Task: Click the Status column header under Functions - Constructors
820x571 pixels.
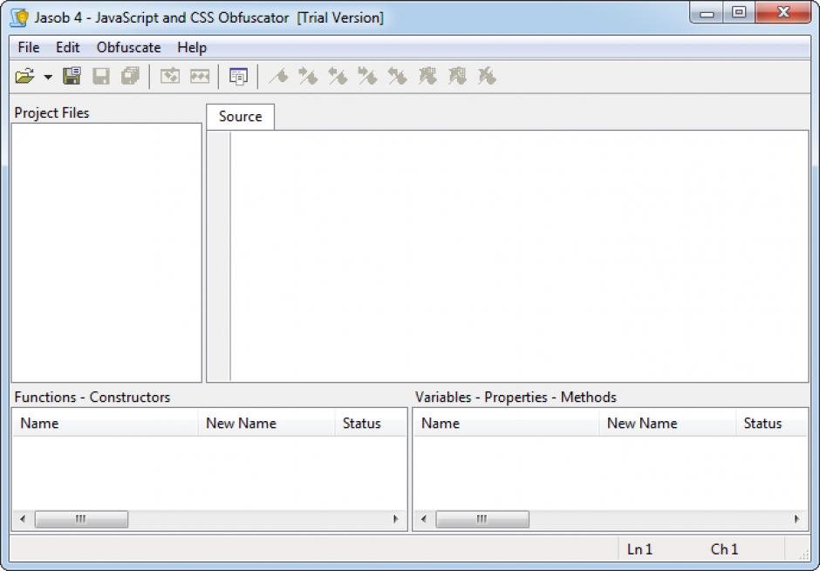Action: 371,423
